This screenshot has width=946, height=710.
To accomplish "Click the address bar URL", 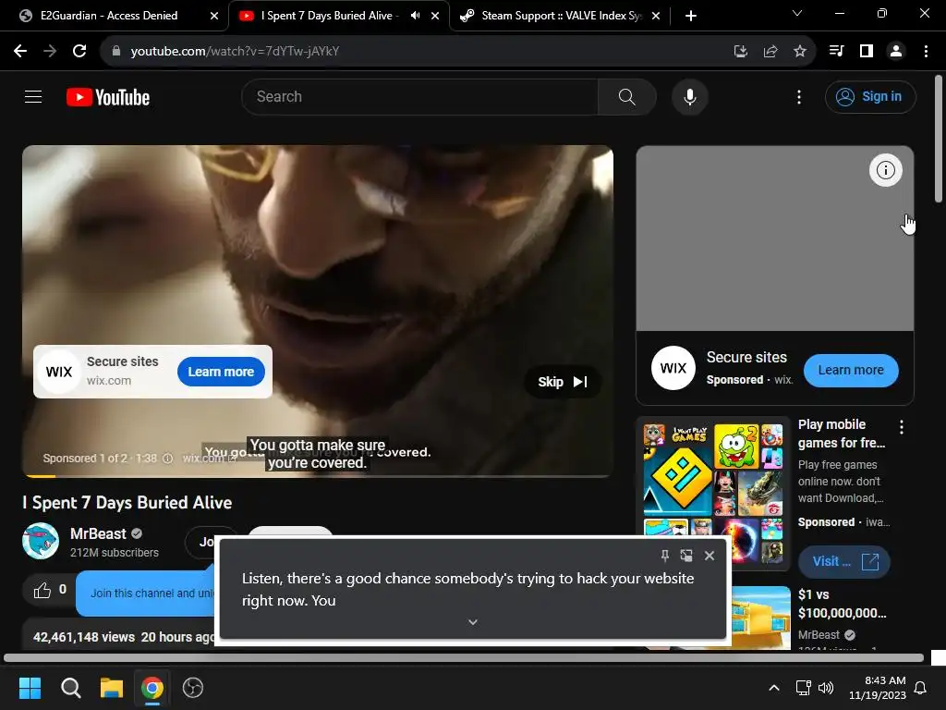I will click(235, 52).
